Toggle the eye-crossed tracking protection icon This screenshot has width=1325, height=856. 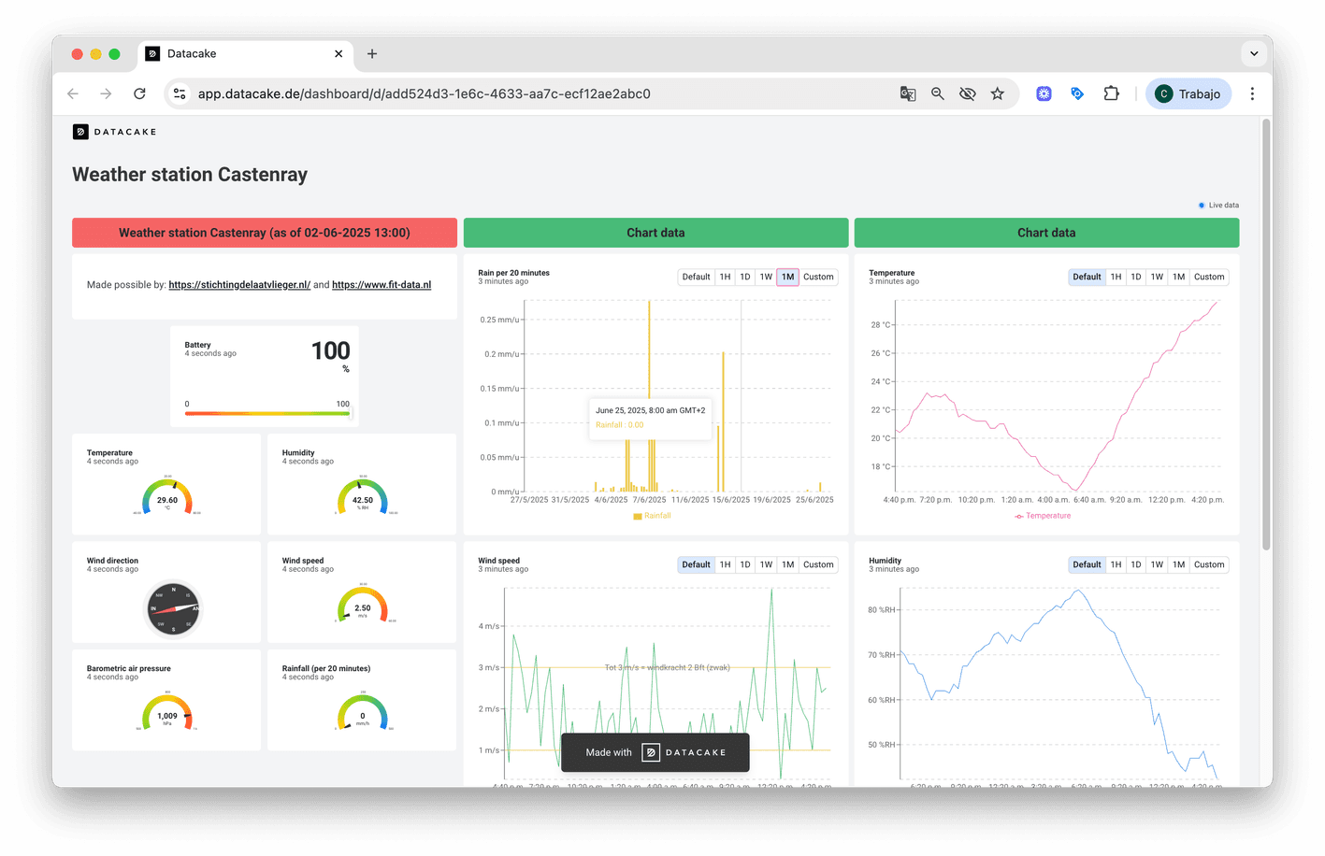tap(968, 93)
